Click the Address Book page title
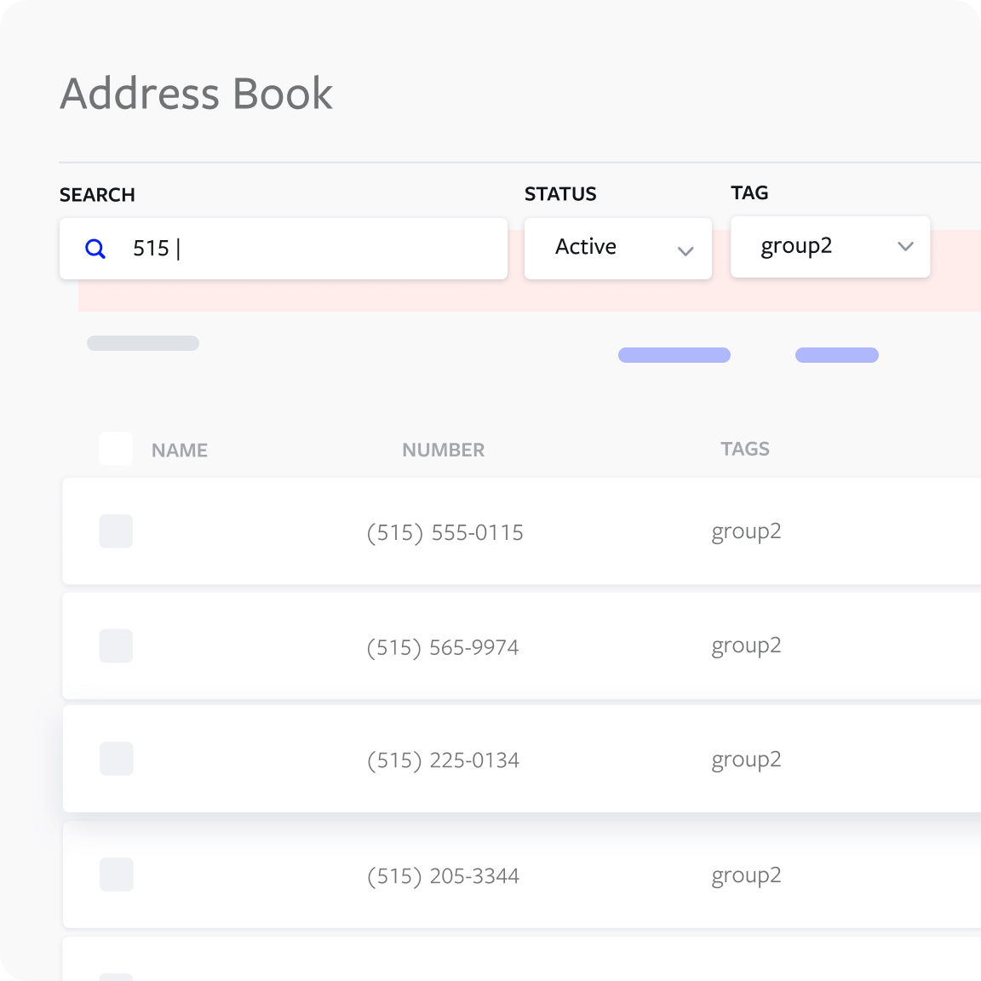Screen dimensions: 981x981 point(195,94)
